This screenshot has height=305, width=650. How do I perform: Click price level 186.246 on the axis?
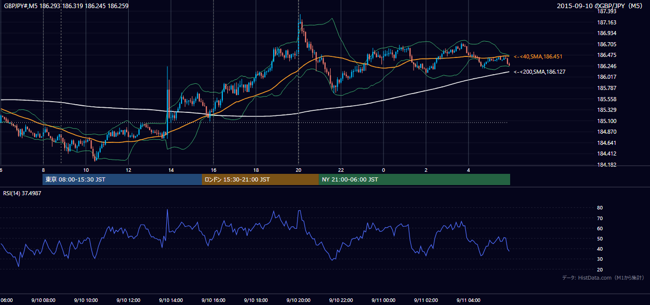coord(606,66)
